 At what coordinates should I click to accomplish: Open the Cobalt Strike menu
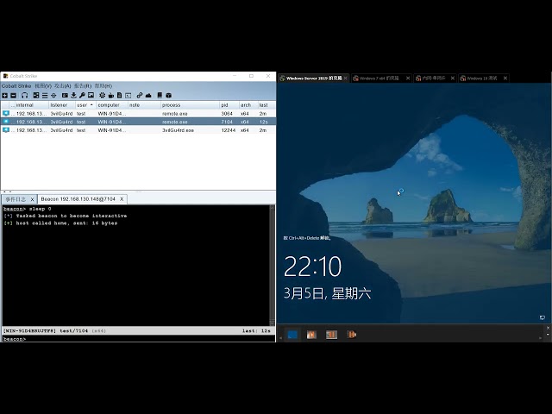tap(16, 86)
